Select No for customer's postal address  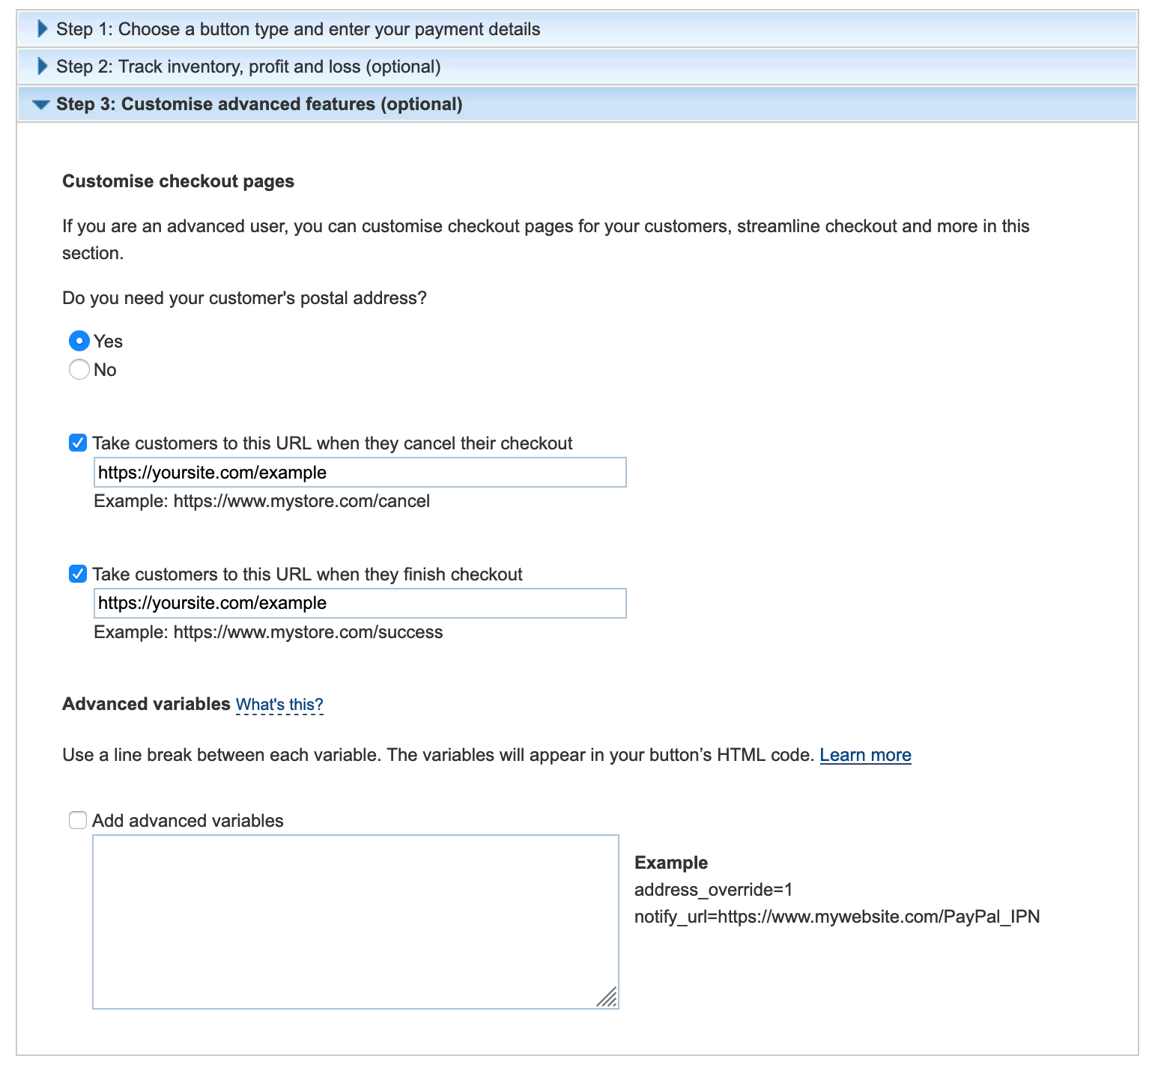79,368
